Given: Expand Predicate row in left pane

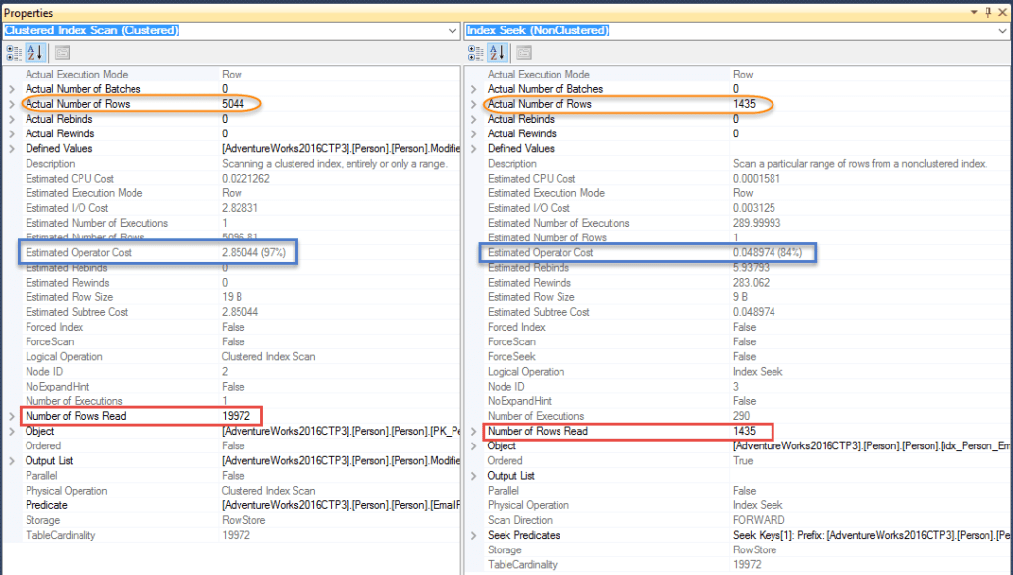Looking at the screenshot, I should pos(12,505).
